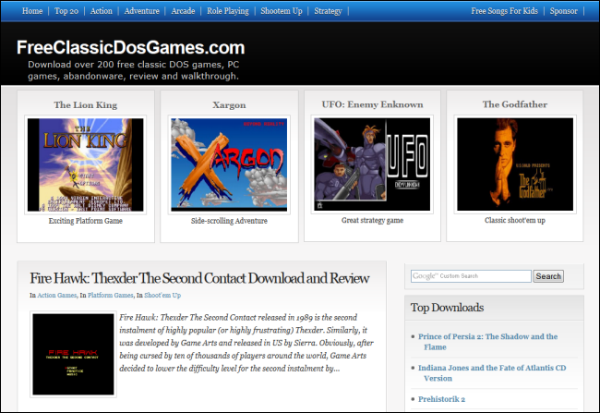Open UFO: Enemy Enknown title link
This screenshot has width=600, height=413.
pos(372,104)
